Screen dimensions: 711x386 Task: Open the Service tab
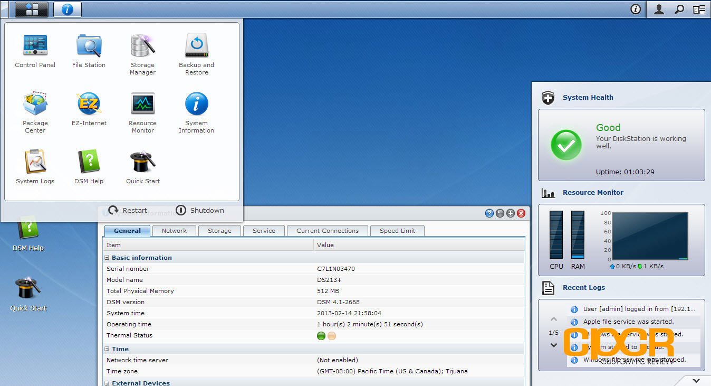pos(264,231)
